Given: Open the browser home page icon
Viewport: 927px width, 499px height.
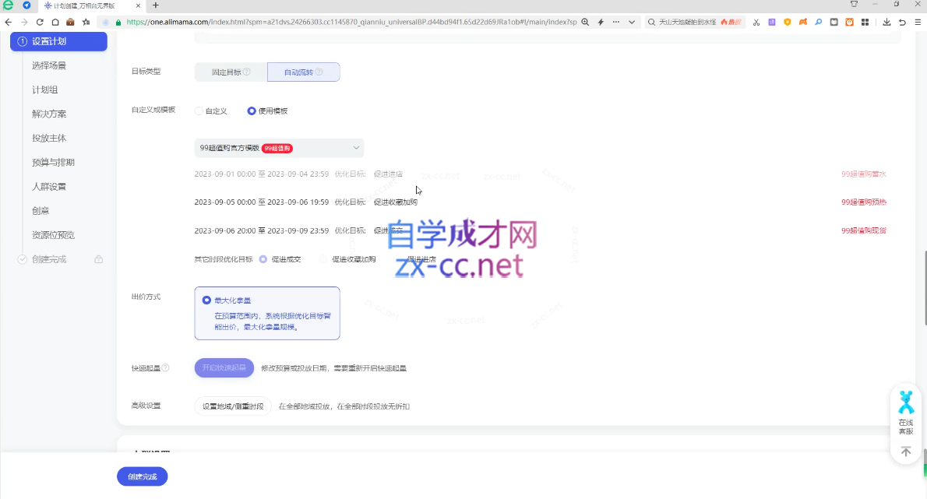Looking at the screenshot, I should 55,22.
